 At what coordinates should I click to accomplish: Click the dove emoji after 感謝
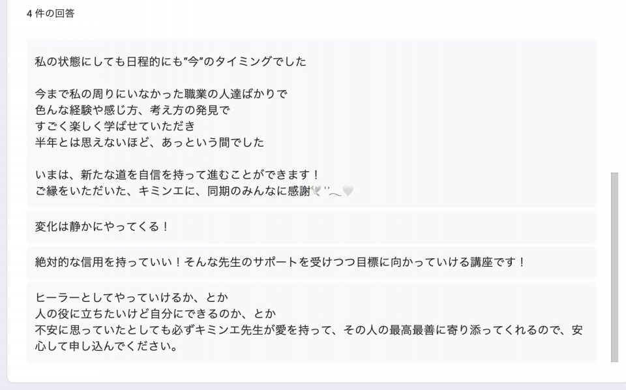(x=316, y=191)
